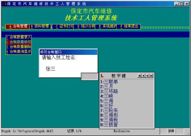
Task: Open the D 统计分析 menu
Action: (x=84, y=27)
